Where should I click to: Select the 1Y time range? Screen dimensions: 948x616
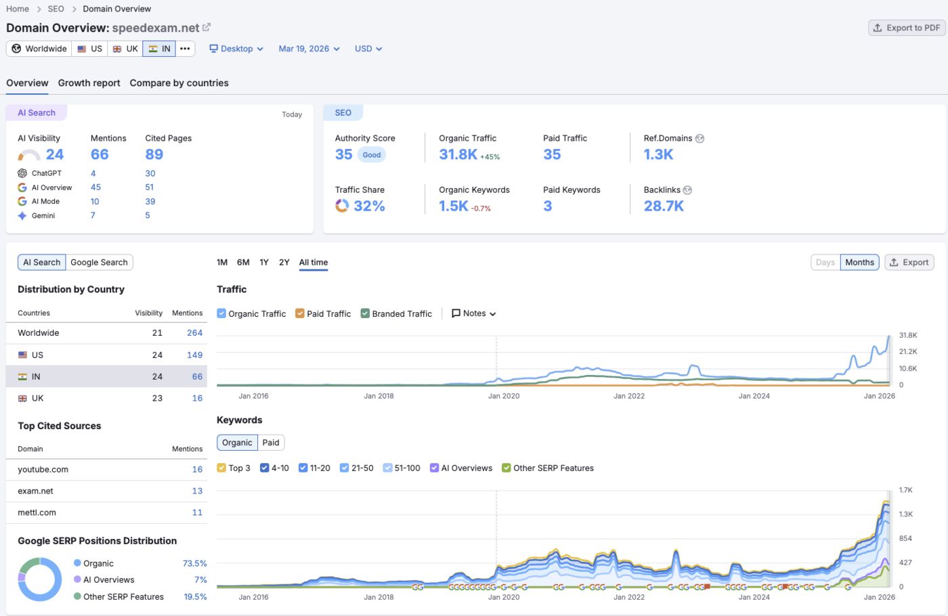click(264, 263)
